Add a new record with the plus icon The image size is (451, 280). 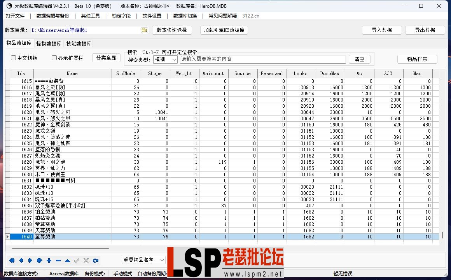point(48,261)
